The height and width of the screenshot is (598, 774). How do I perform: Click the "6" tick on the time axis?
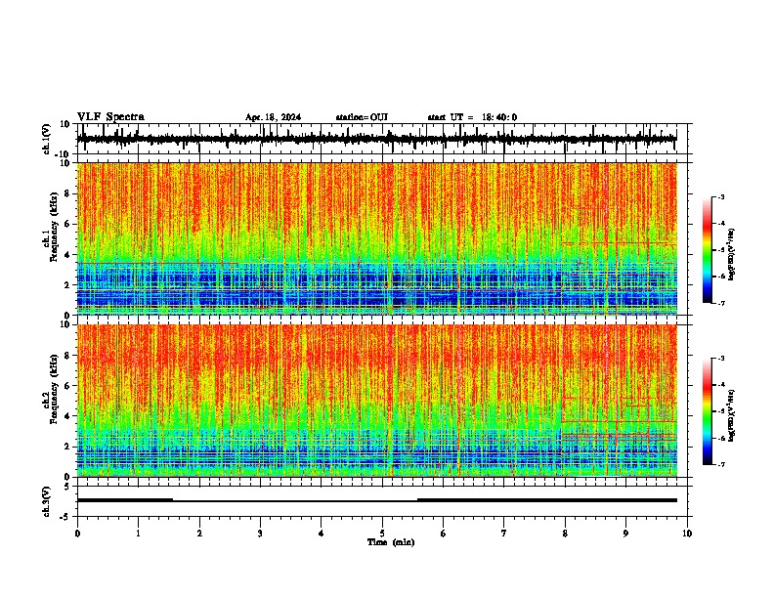point(444,534)
